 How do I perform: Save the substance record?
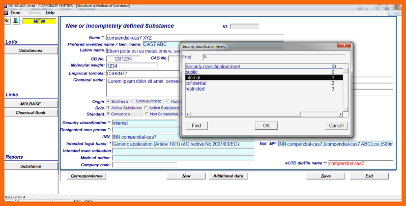click(x=326, y=176)
